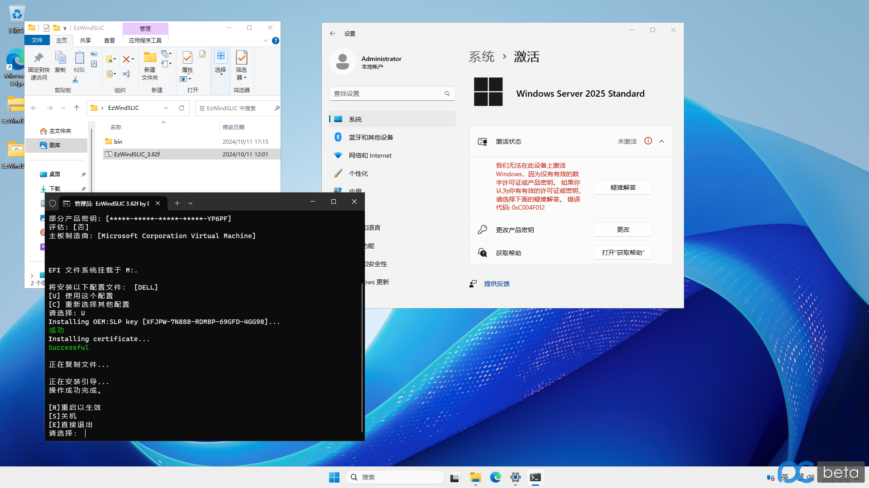
Task: Sort by 修改日期 column header
Action: [x=234, y=127]
